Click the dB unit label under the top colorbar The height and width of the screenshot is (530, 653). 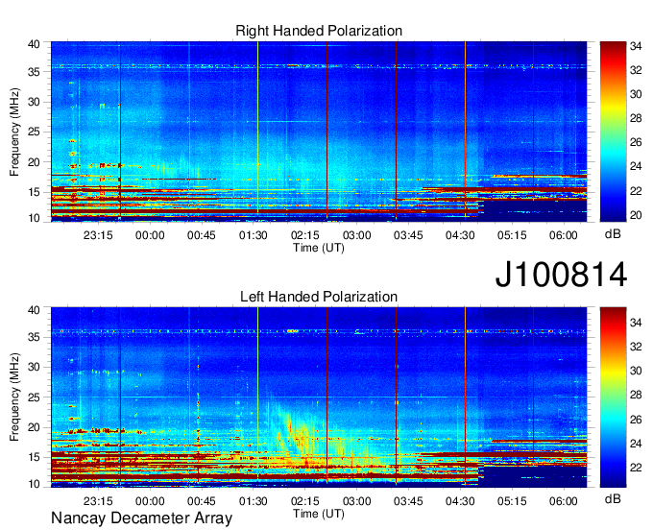tap(613, 234)
